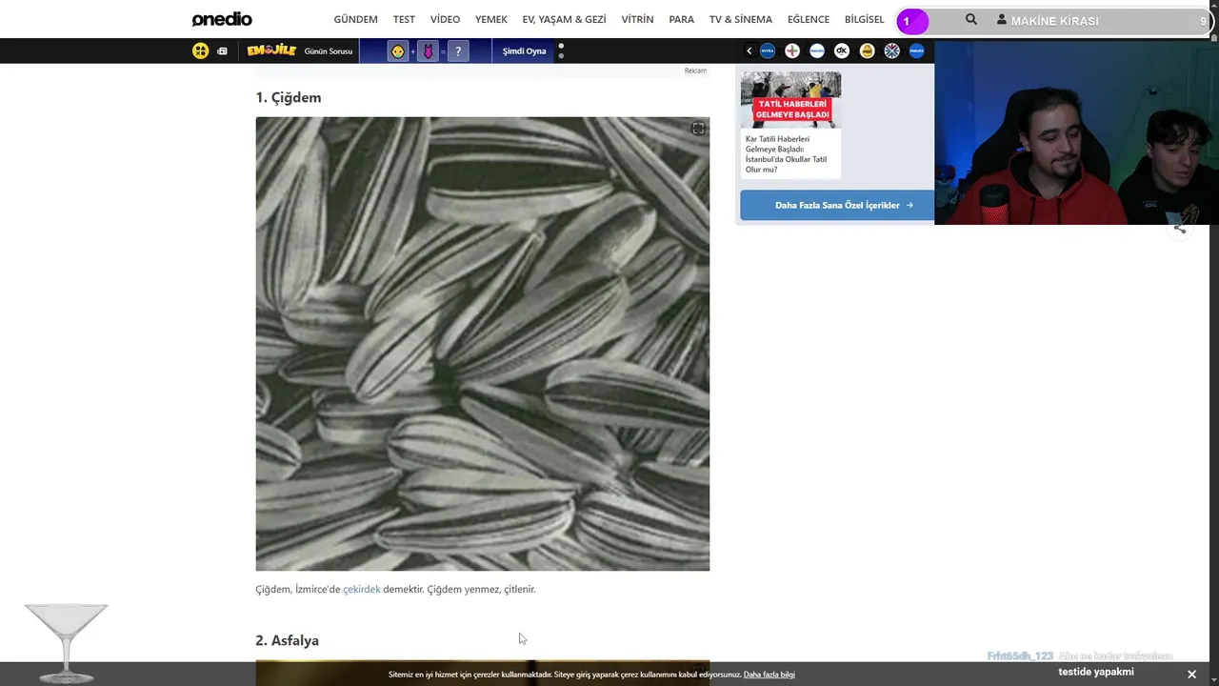Viewport: 1219px width, 686px height.
Task: Open the EĞLENCE menu item
Action: (x=809, y=19)
